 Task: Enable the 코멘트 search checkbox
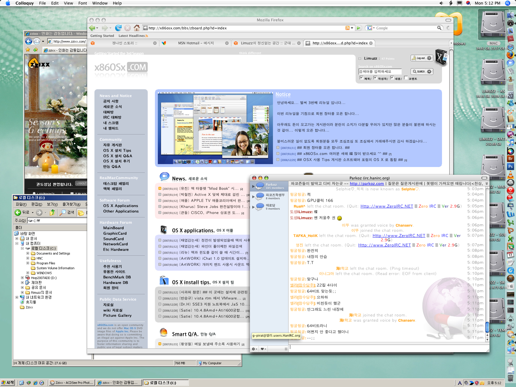(x=406, y=78)
